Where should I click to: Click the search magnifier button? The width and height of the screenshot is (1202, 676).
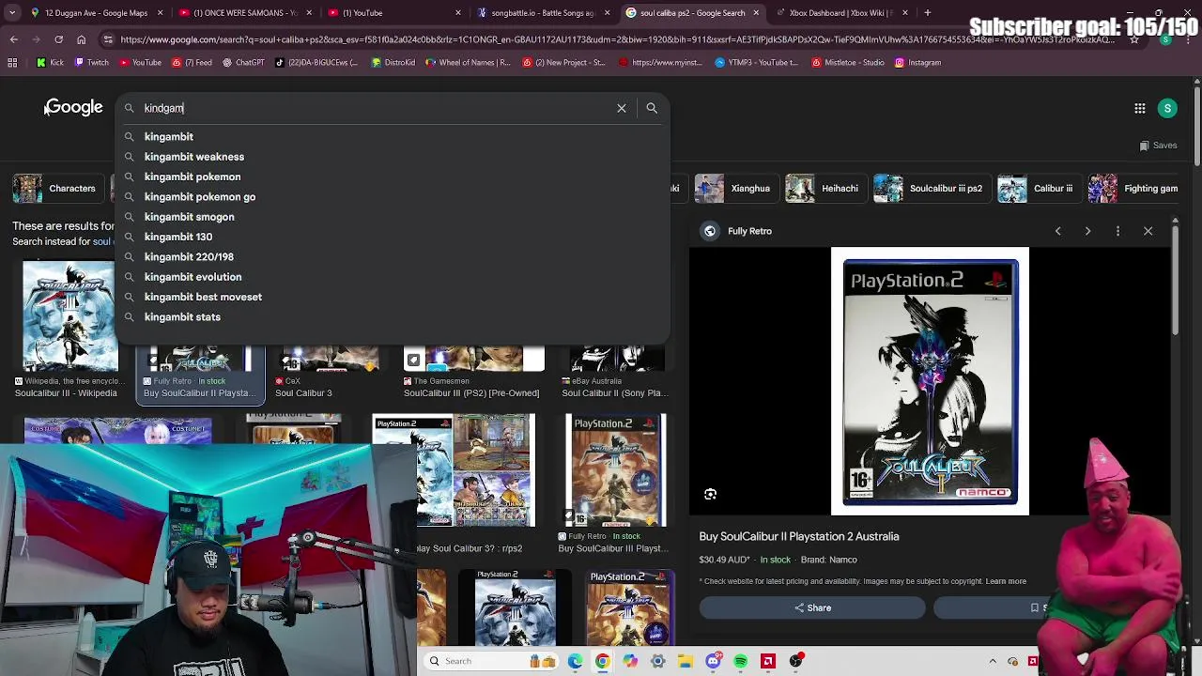pos(652,108)
